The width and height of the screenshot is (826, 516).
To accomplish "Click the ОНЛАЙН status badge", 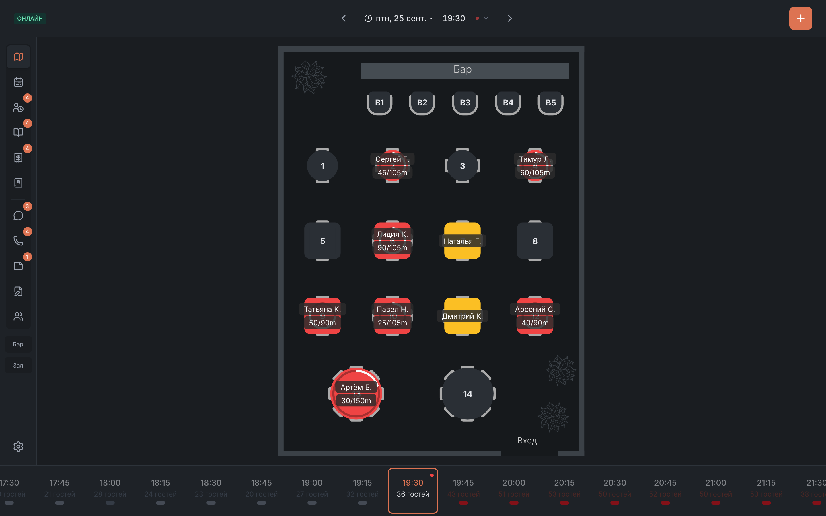I will point(30,18).
